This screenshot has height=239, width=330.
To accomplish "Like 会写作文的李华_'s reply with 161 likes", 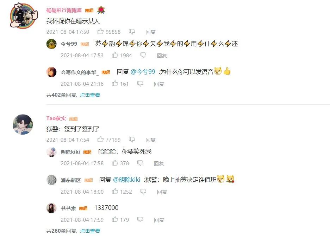I will point(115,84).
